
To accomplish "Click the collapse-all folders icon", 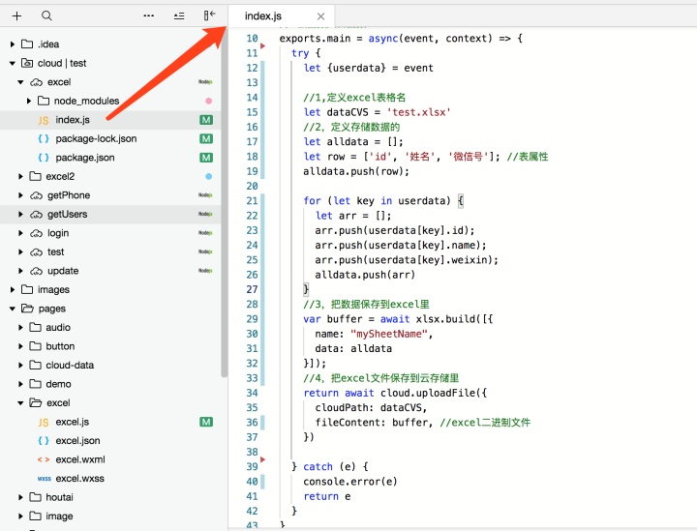I will coord(179,16).
